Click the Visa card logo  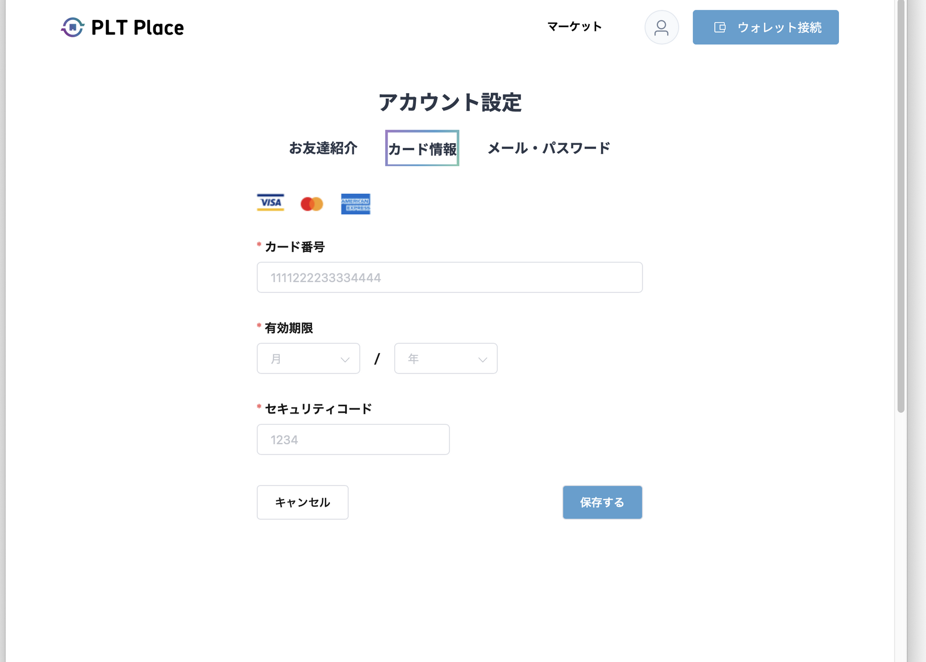(x=270, y=203)
